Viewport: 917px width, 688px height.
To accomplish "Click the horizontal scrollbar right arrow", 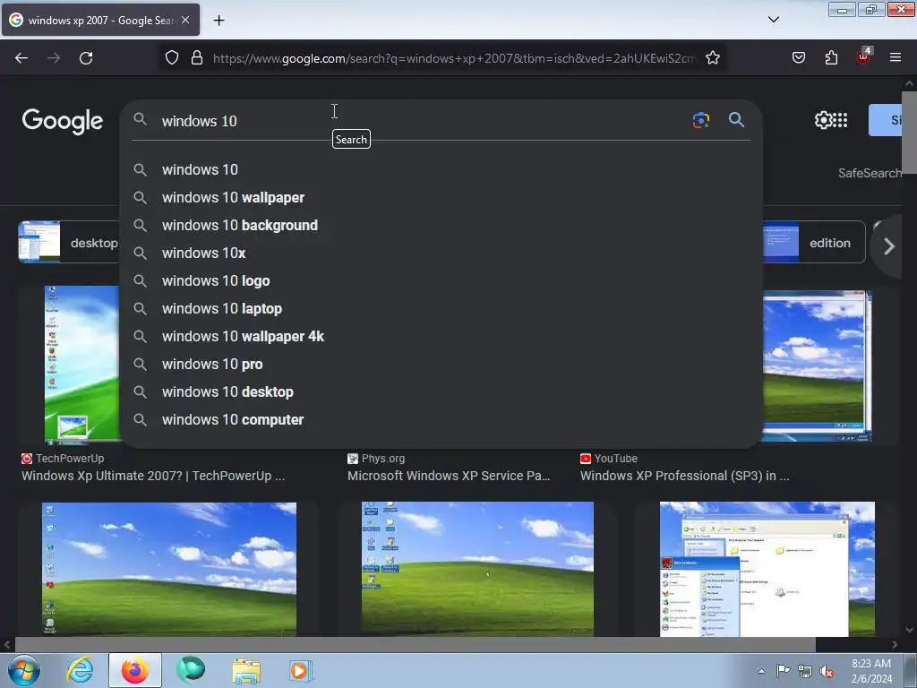I will point(895,644).
